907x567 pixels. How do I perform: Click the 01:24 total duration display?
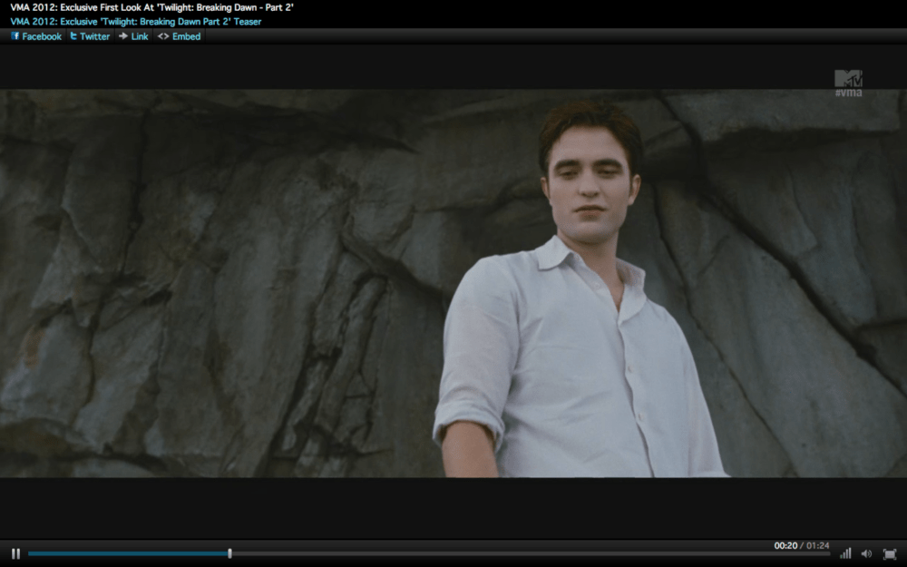(817, 545)
